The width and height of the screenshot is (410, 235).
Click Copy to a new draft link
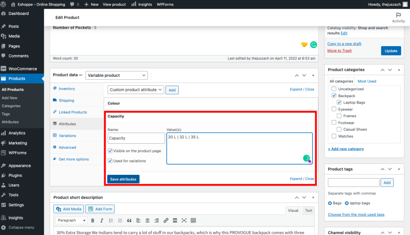point(344,44)
